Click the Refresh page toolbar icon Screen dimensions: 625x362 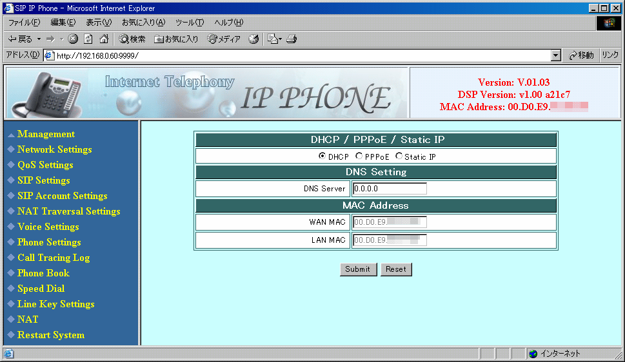coord(88,39)
